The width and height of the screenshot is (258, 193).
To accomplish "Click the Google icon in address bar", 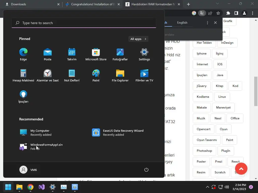I will click(x=194, y=13).
